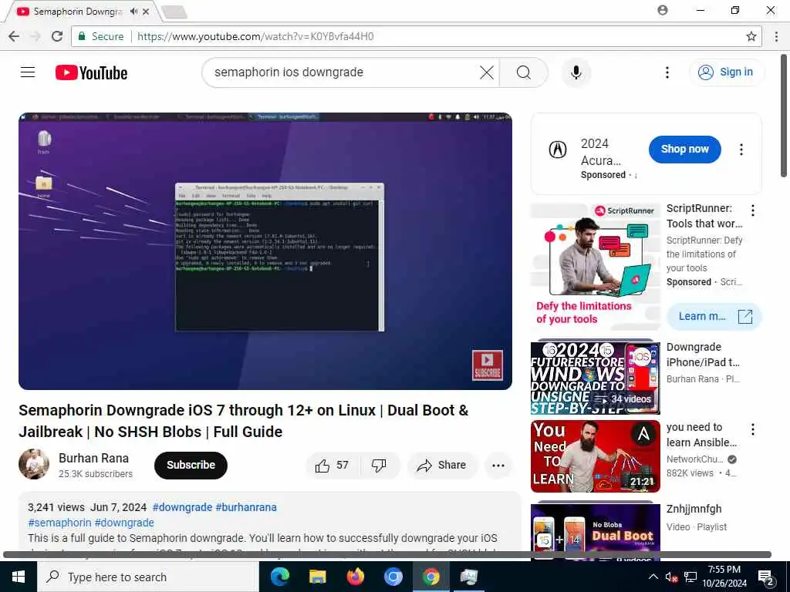Image resolution: width=790 pixels, height=592 pixels.
Task: Open the Futurerestore Windows playlist thumbnail
Action: pyautogui.click(x=595, y=378)
